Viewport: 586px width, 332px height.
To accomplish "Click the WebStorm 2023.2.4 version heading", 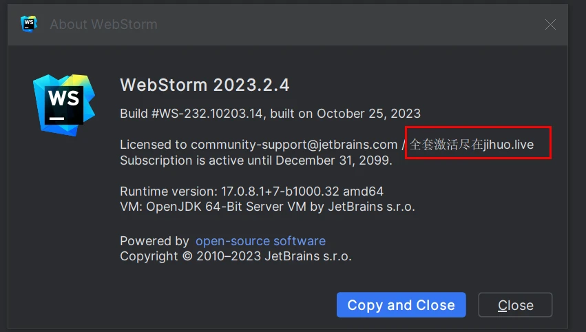I will (x=205, y=85).
